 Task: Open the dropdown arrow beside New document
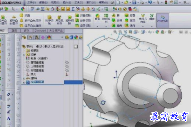[x=122, y=3]
